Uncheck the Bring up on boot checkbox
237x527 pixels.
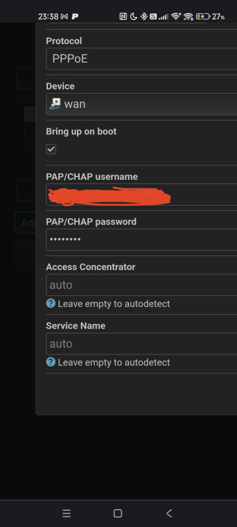pos(51,150)
